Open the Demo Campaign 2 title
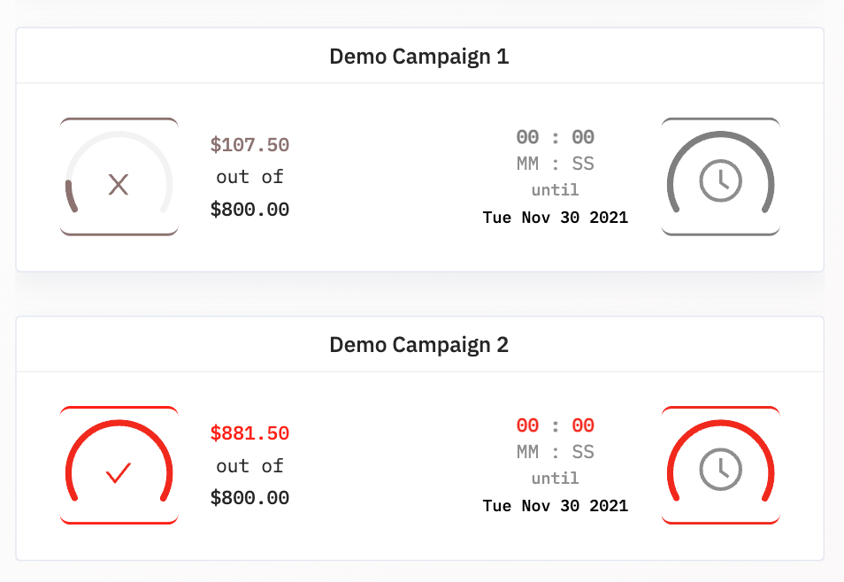 419,345
